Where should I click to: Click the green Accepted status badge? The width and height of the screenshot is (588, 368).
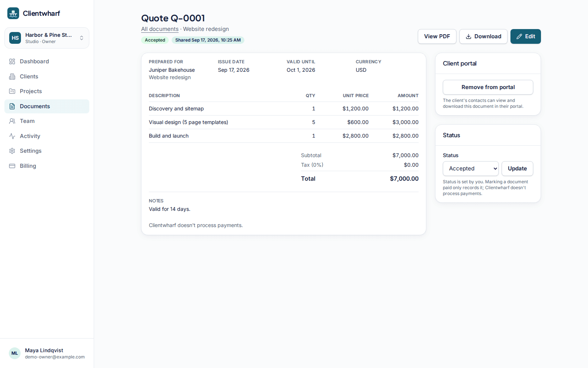pyautogui.click(x=155, y=40)
